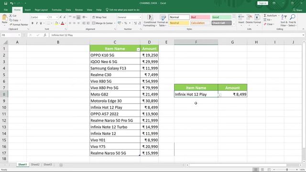Screen dimensions: 306x172
Task: Switch to the Formulas tab
Action: pos(56,10)
